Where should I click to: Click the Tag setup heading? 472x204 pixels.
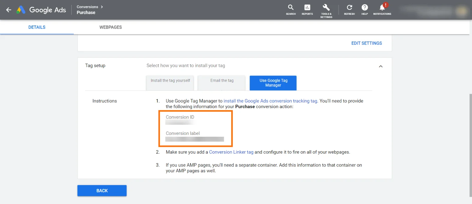click(95, 65)
